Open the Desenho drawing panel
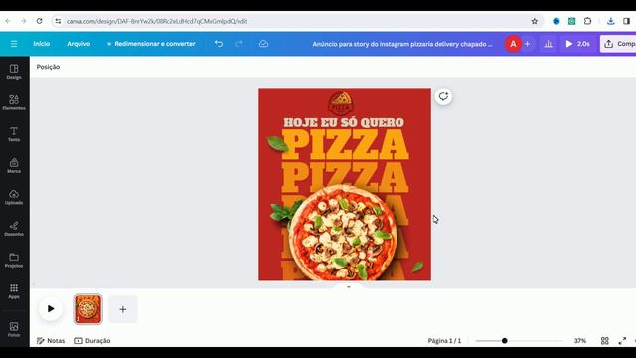This screenshot has width=636, height=358. point(14,229)
